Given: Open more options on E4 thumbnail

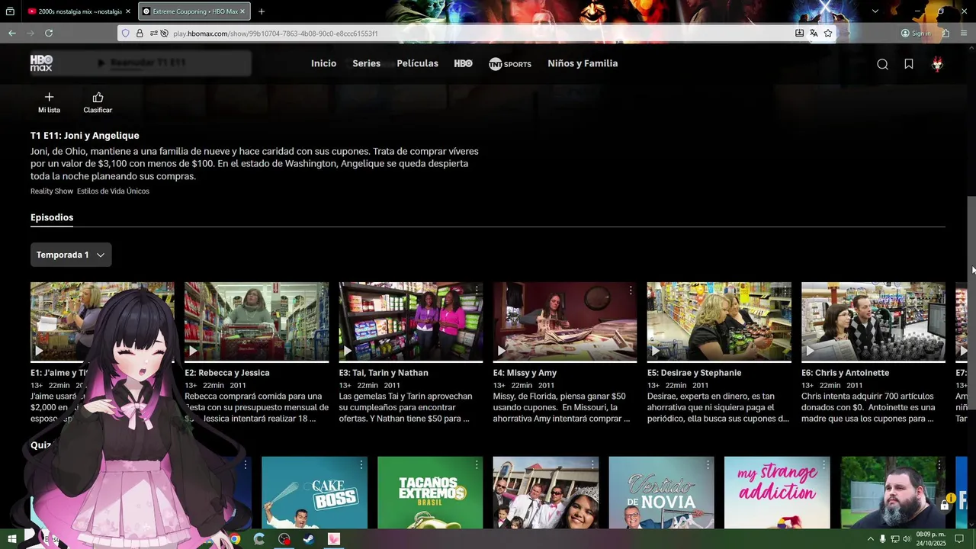Looking at the screenshot, I should coord(631,291).
